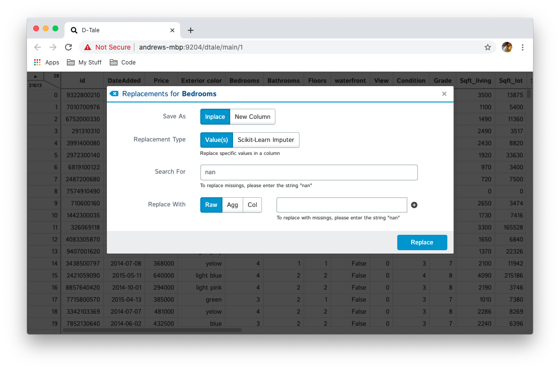The height and width of the screenshot is (370, 560).
Task: Open the Code bookmarks folder
Action: click(x=122, y=63)
